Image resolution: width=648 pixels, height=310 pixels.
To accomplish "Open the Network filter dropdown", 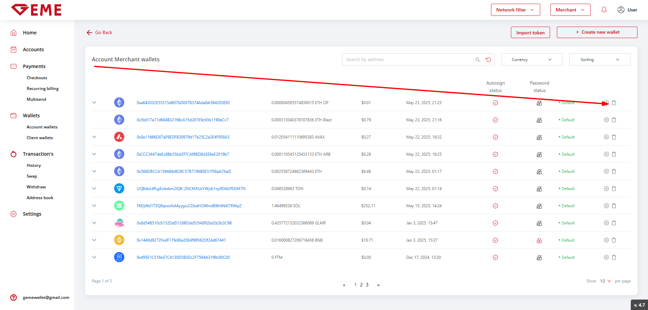I will [x=515, y=10].
